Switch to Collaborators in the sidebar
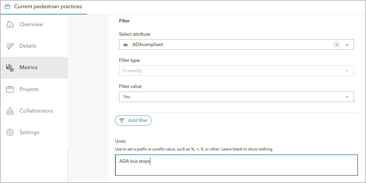Viewport: 366px width, 183px height. (36, 111)
